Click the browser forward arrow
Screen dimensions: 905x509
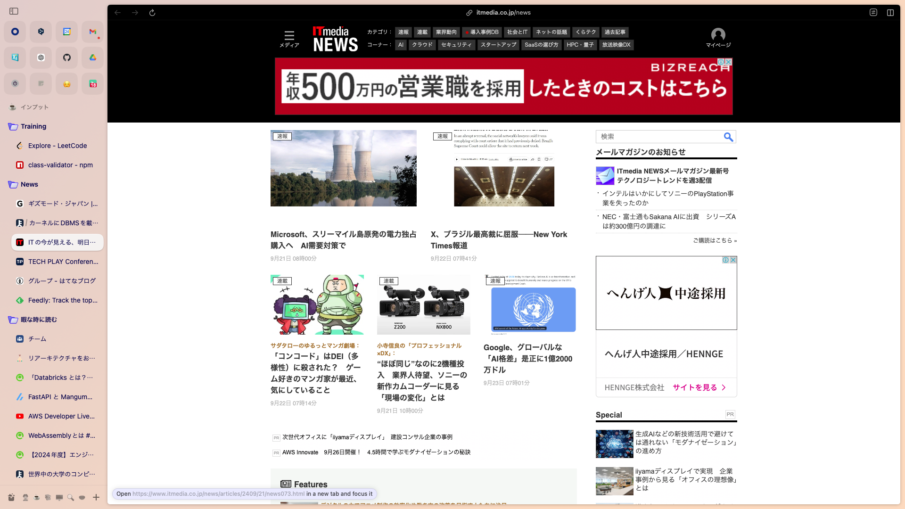pos(135,13)
